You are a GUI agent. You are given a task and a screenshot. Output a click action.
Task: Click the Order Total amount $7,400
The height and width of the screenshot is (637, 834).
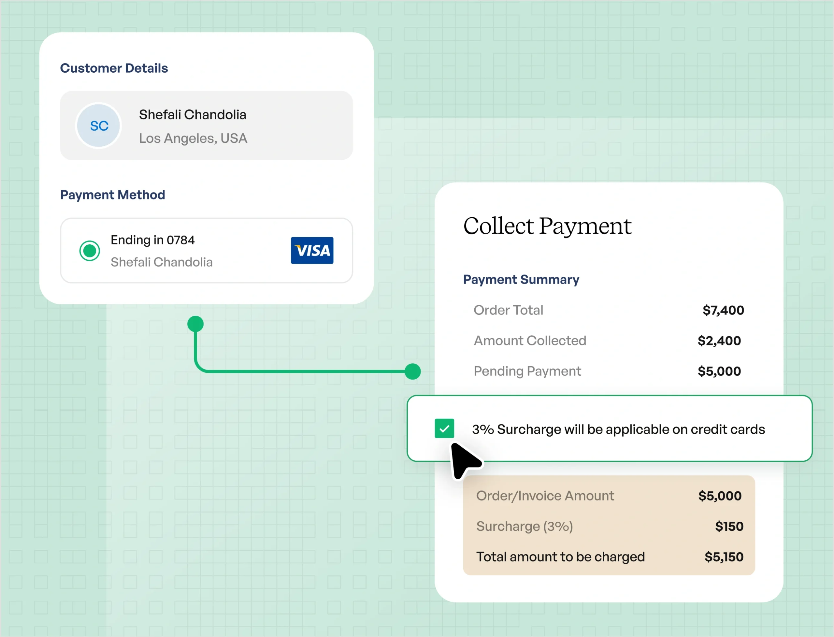click(x=723, y=310)
